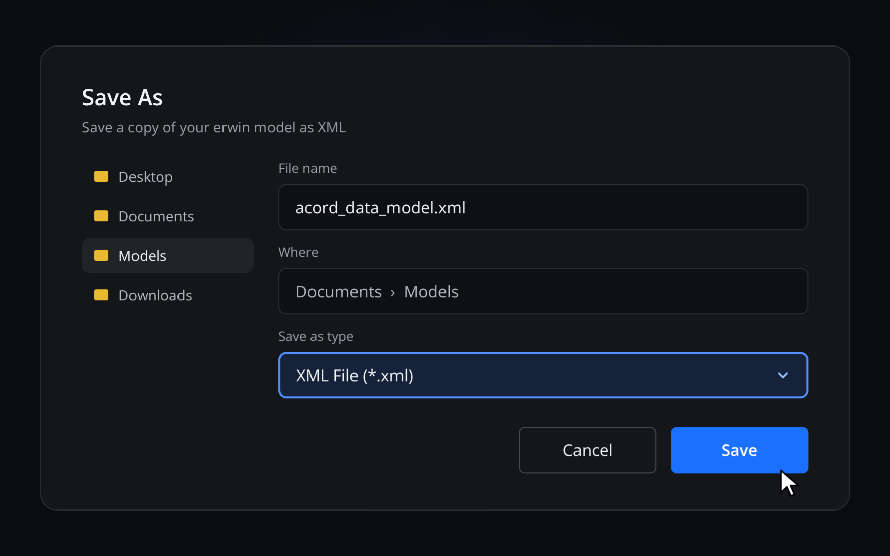Click Models in the Where breadcrumb
890x556 pixels.
pyautogui.click(x=431, y=292)
